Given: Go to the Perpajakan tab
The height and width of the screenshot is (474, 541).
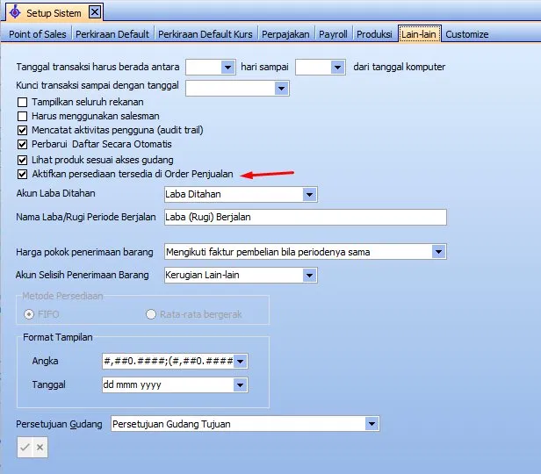Looking at the screenshot, I should [285, 34].
